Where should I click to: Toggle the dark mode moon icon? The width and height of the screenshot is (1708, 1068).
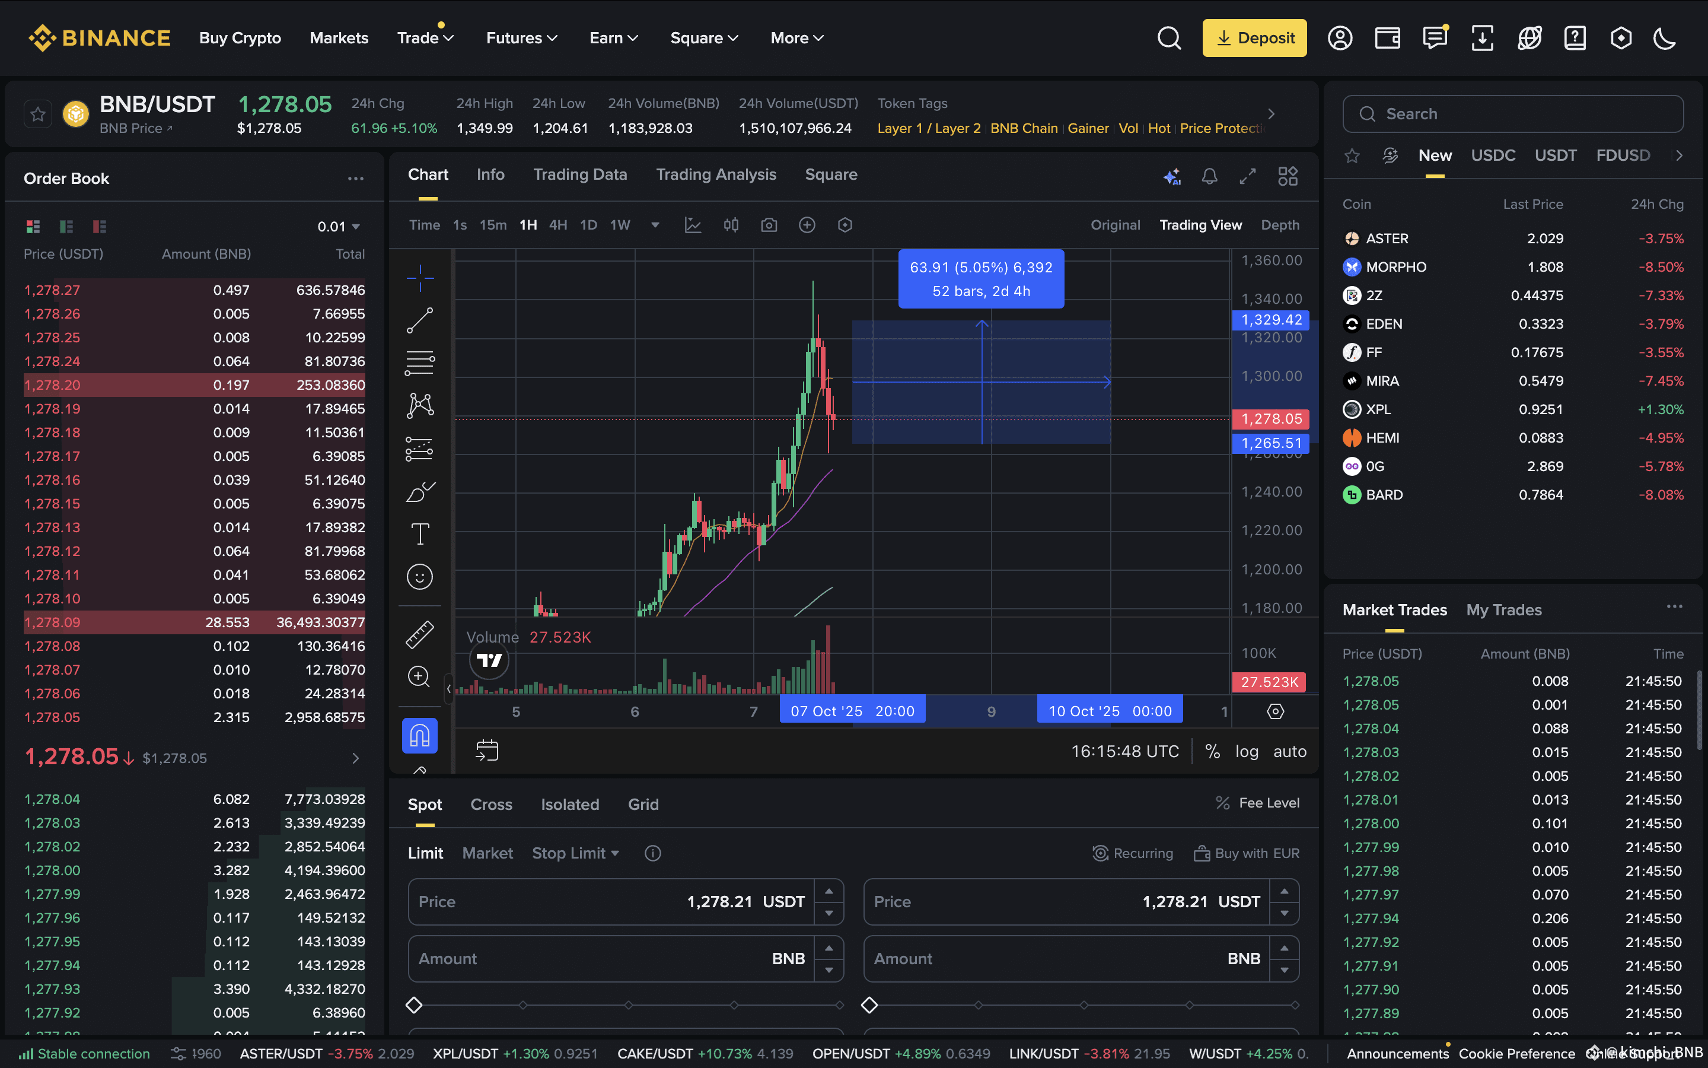[x=1665, y=38]
